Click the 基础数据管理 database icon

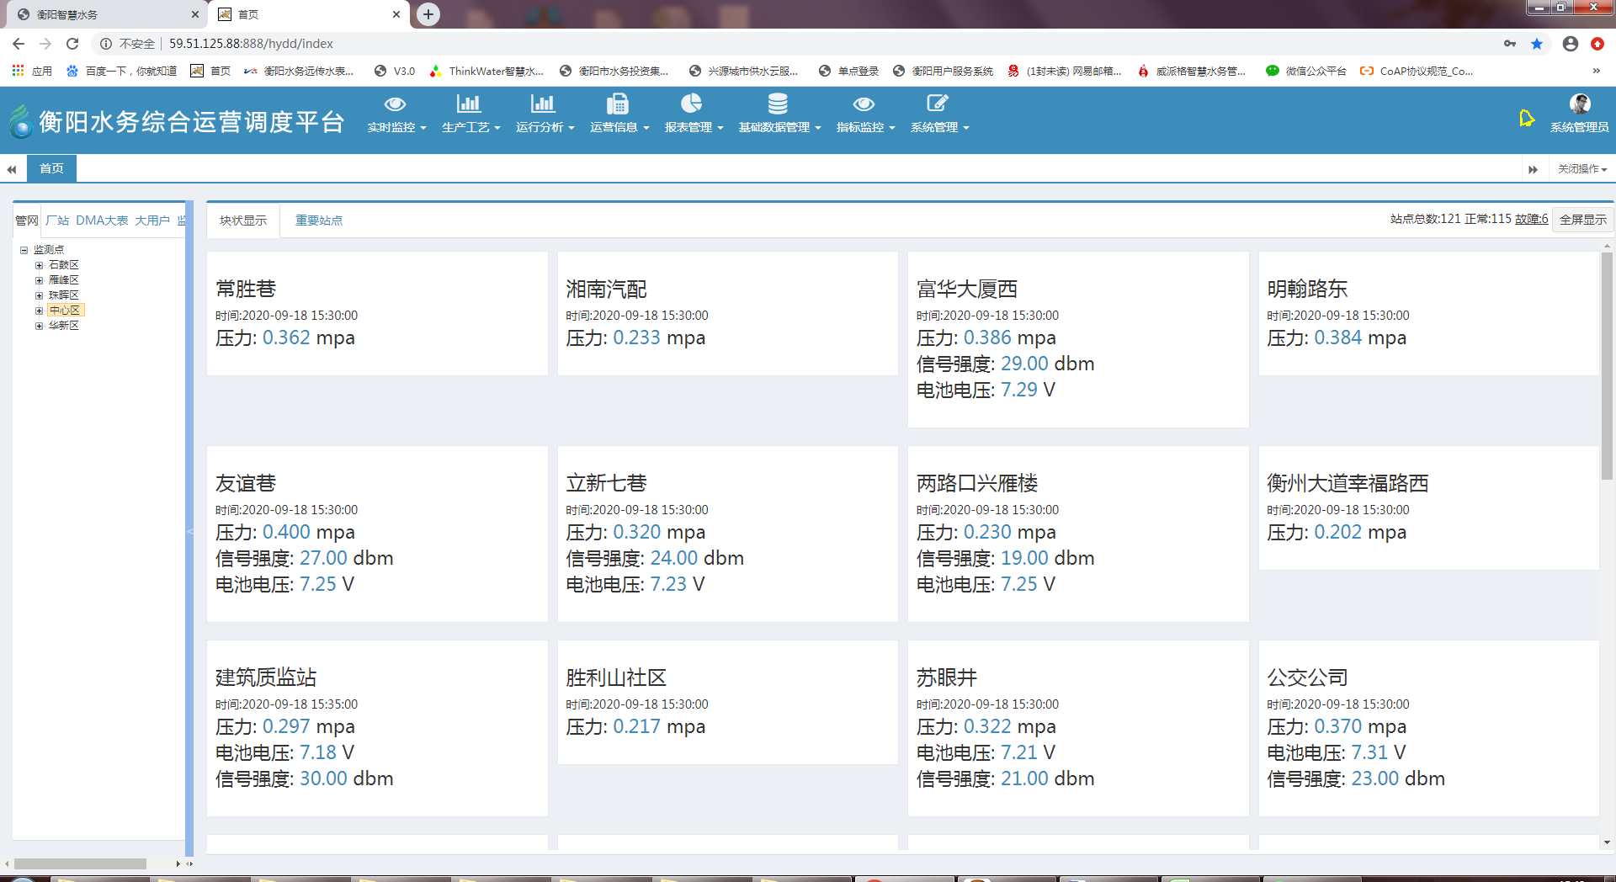[x=778, y=104]
